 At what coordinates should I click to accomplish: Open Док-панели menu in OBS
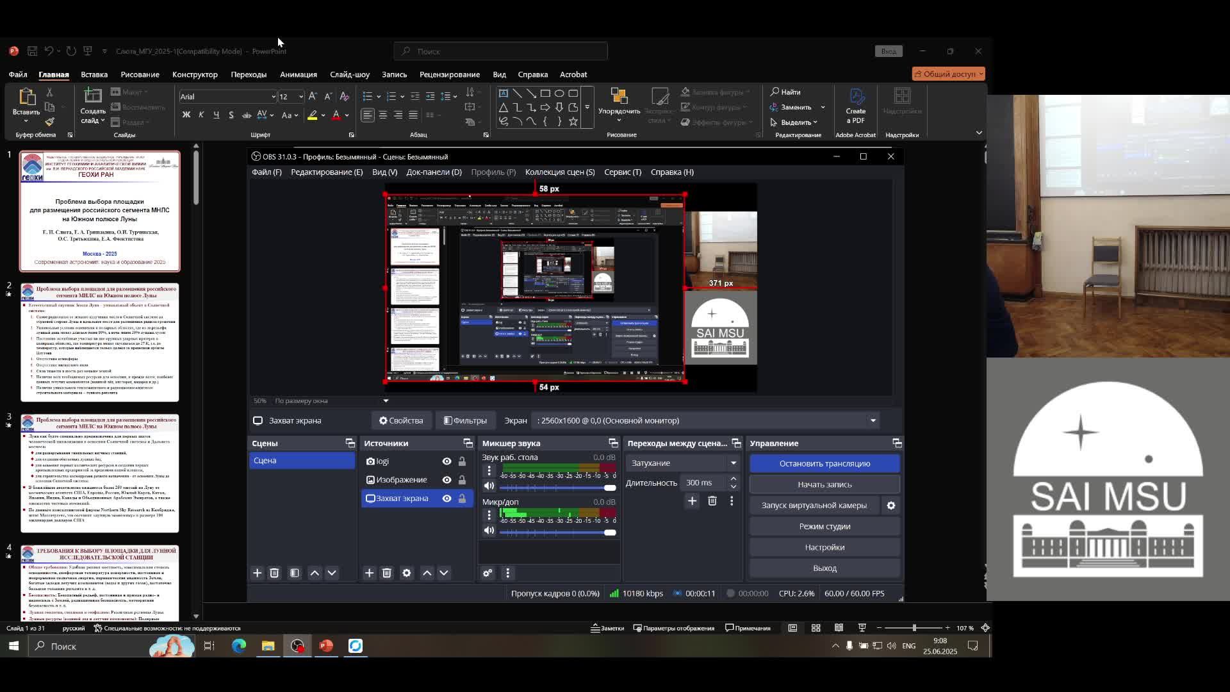pyautogui.click(x=434, y=172)
